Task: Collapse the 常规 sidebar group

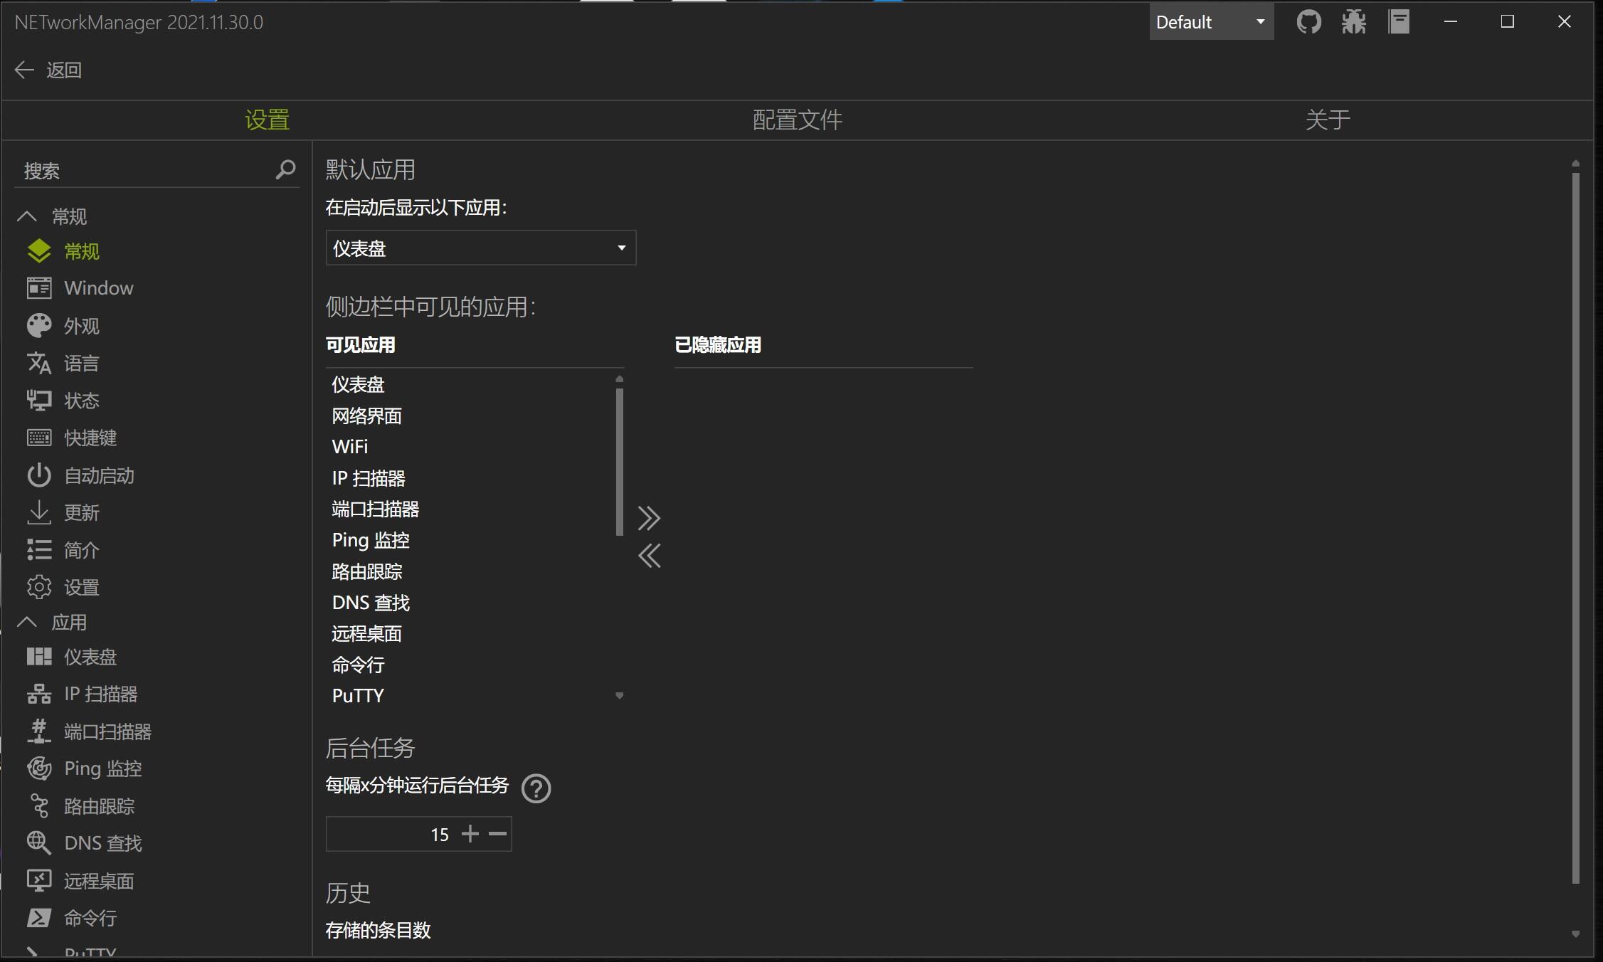Action: [27, 216]
